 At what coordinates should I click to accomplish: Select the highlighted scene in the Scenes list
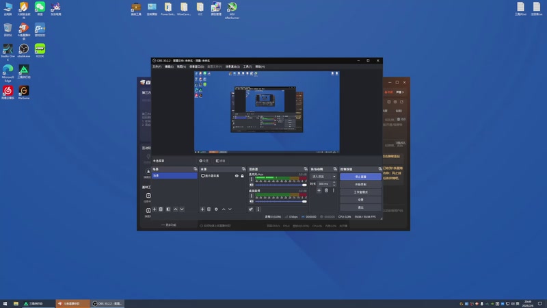click(x=174, y=176)
